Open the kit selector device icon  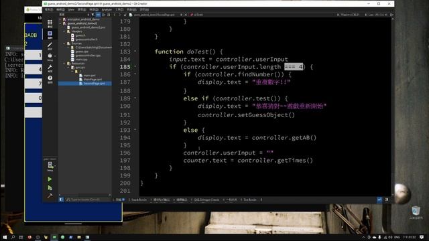pyautogui.click(x=50, y=166)
